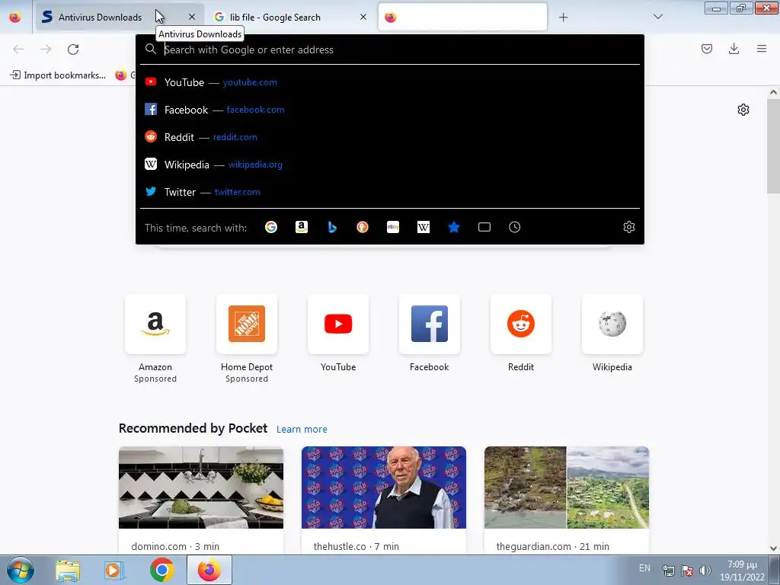
Task: Search history using the clock icon
Action: [514, 227]
